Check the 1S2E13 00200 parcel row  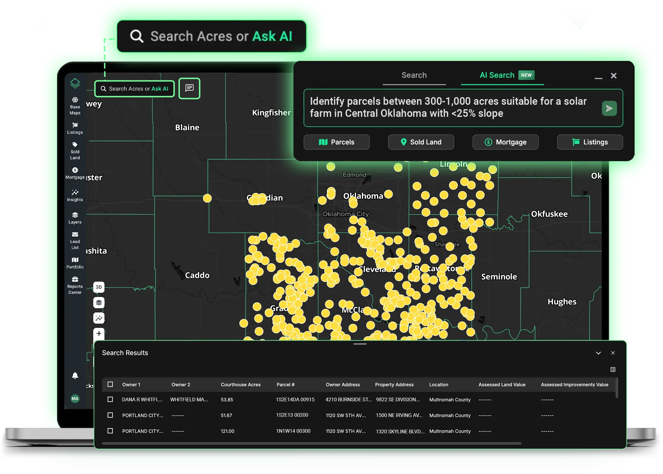click(x=110, y=415)
